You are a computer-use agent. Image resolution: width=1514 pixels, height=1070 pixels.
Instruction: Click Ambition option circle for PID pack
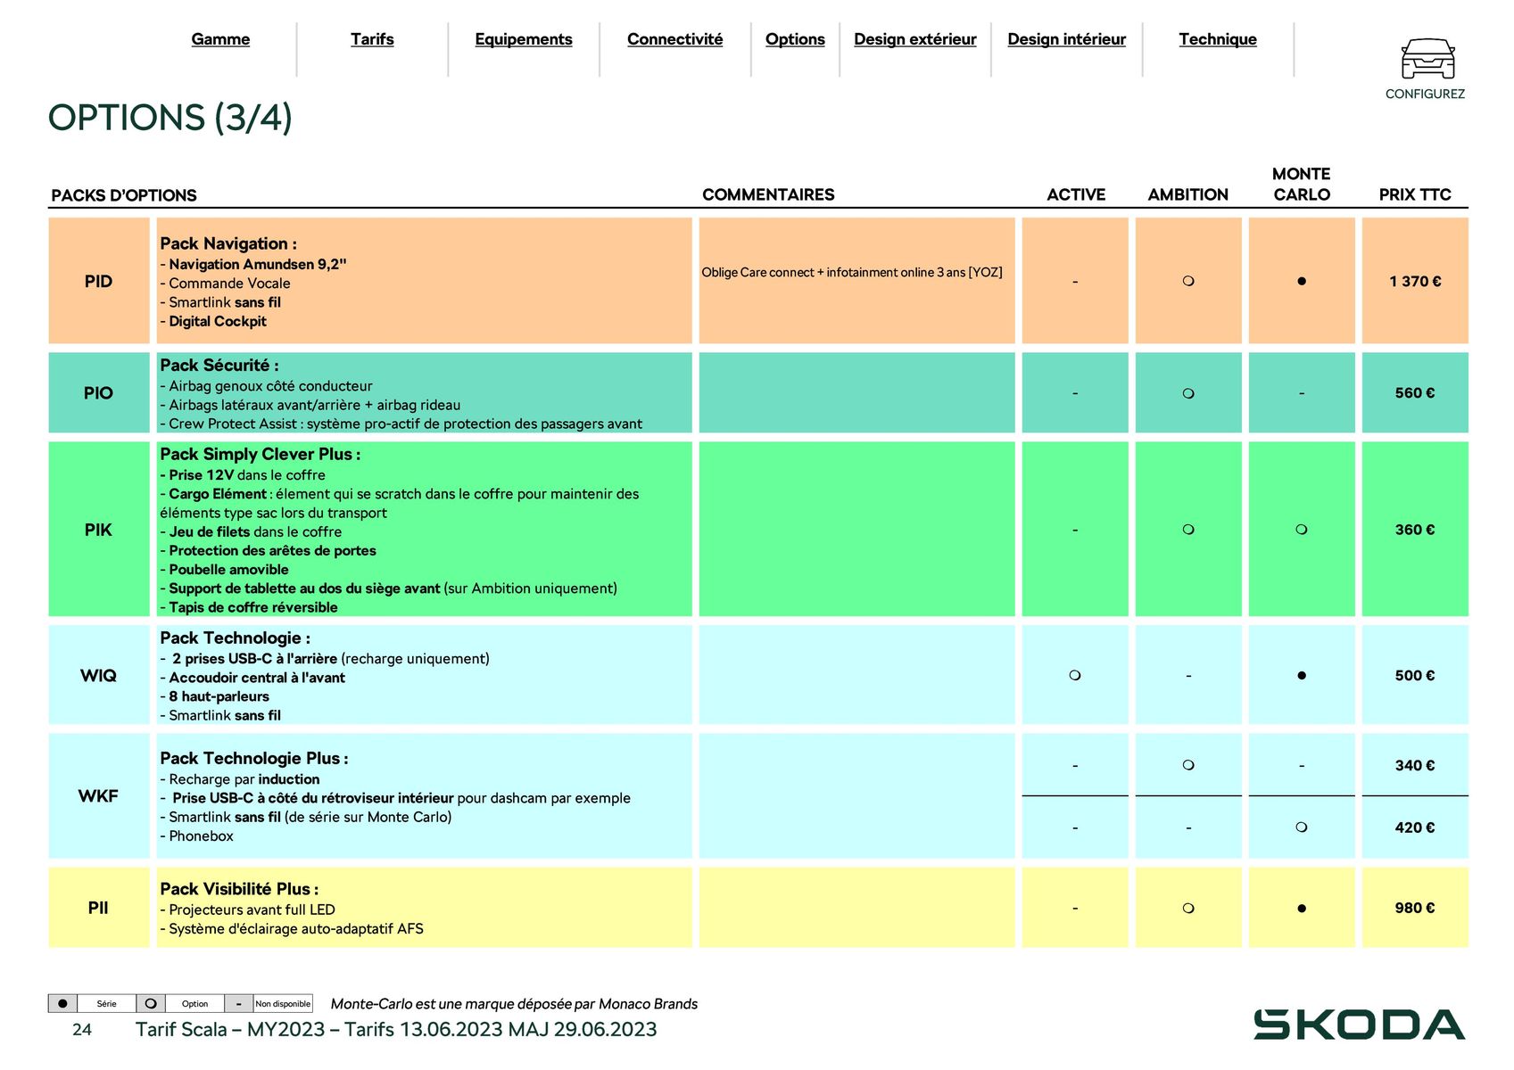(x=1188, y=281)
